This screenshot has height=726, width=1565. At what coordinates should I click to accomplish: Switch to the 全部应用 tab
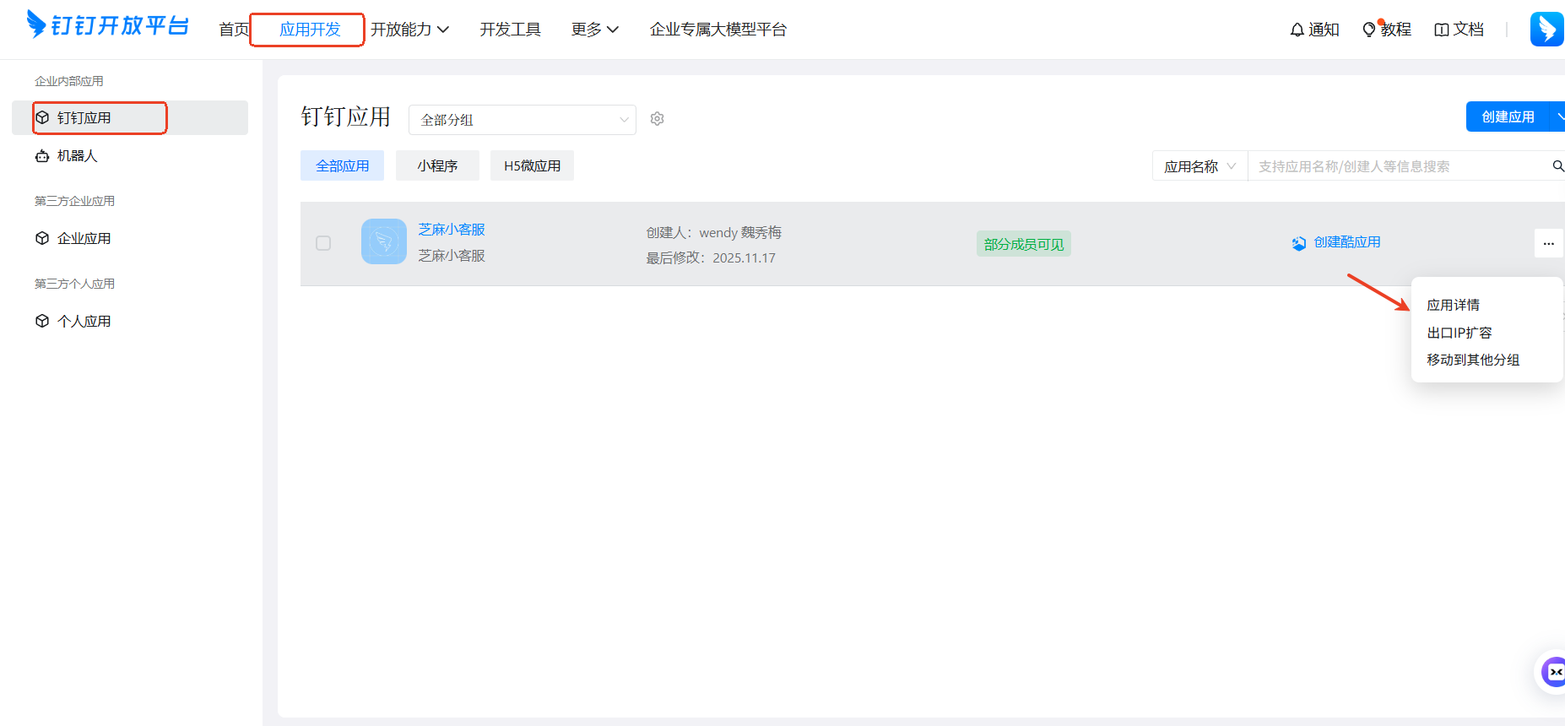(x=342, y=165)
